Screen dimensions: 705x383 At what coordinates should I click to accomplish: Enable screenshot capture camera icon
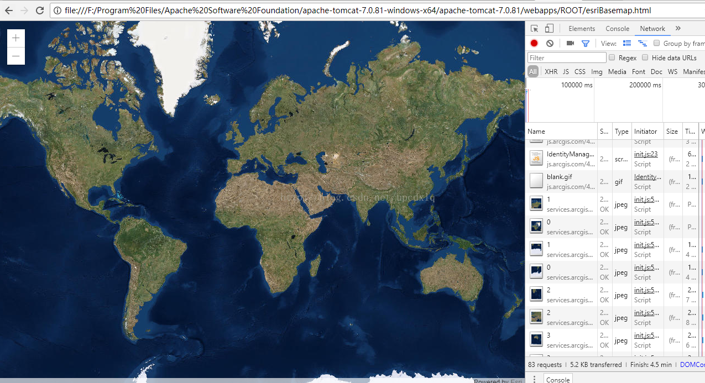pos(570,43)
